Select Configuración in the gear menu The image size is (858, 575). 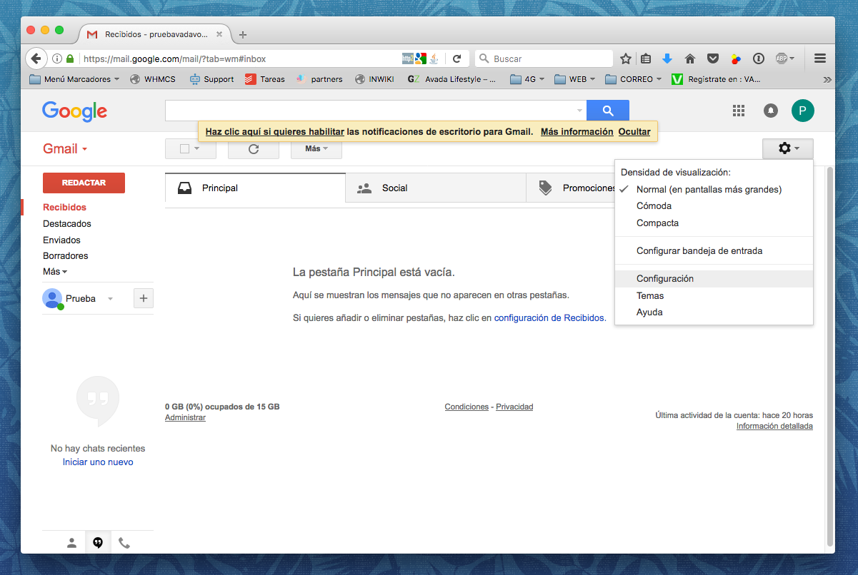pyautogui.click(x=714, y=278)
